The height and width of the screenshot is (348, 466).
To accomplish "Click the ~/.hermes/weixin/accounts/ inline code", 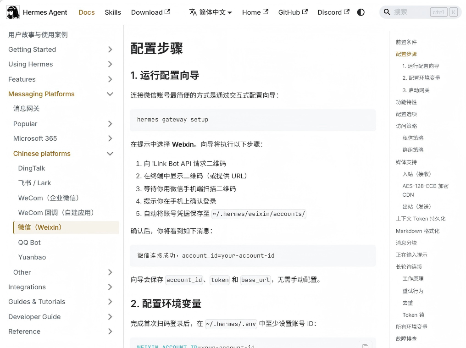I will (259, 214).
